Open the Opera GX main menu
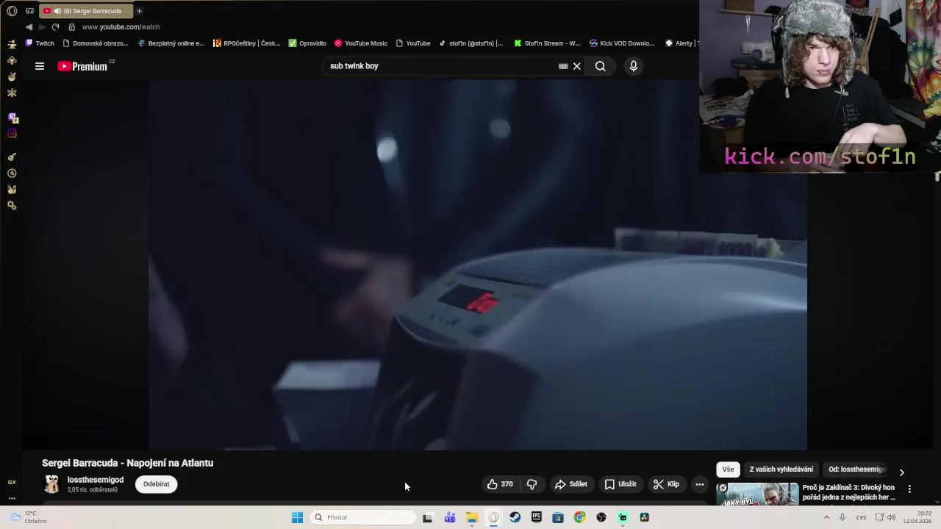This screenshot has width=941, height=529. pos(12,11)
